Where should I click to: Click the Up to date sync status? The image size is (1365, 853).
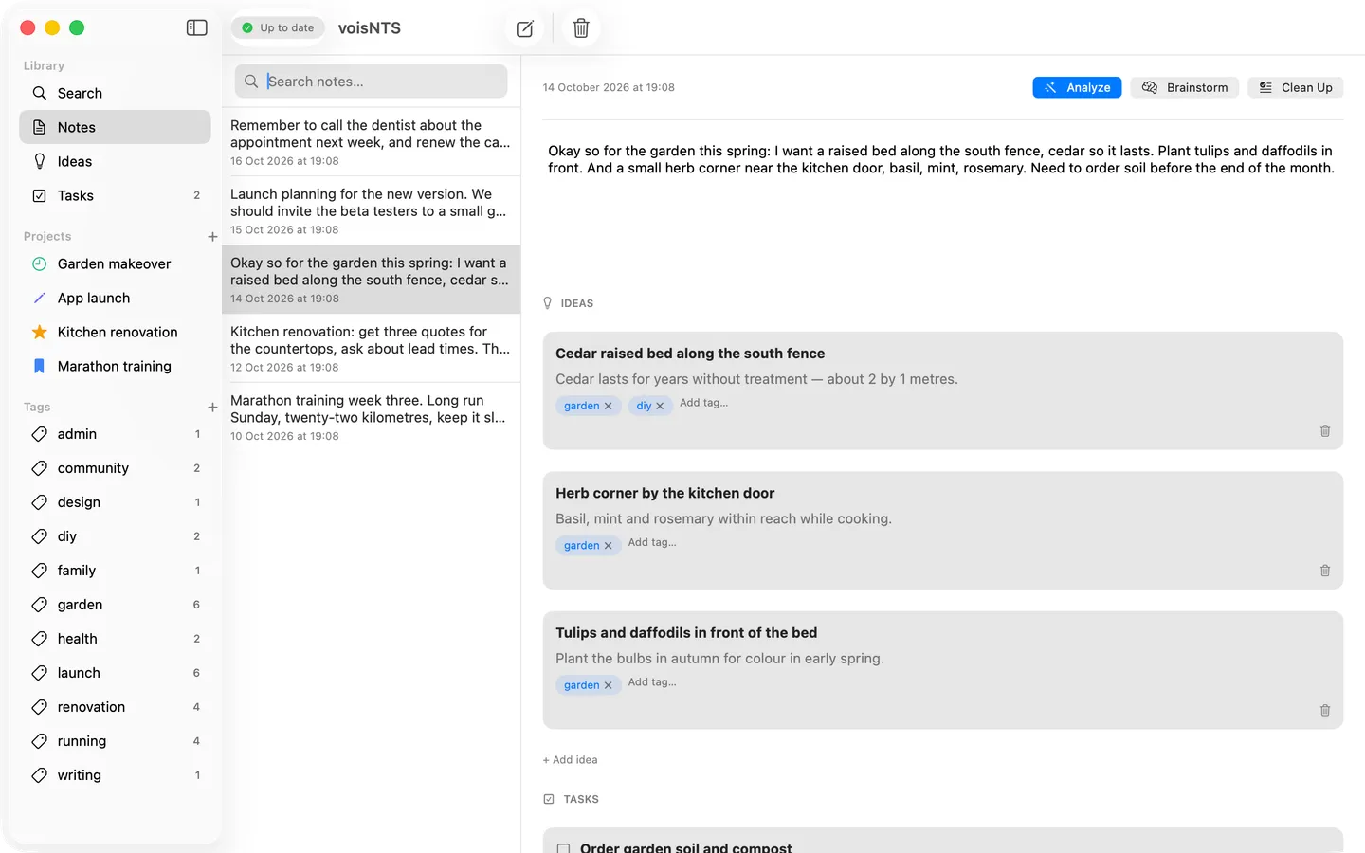278,28
